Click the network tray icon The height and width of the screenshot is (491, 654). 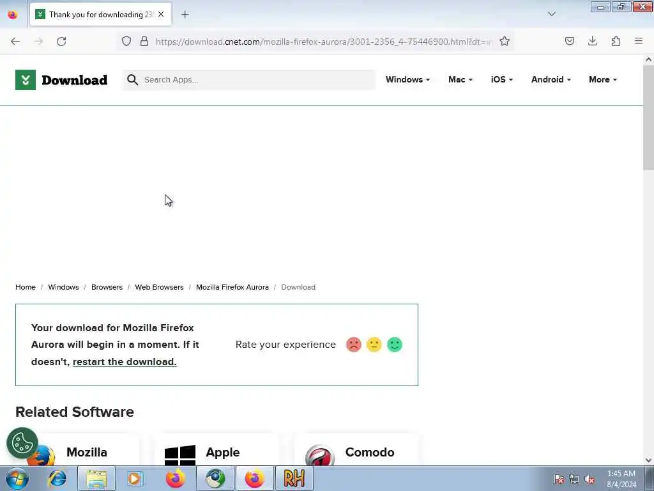574,479
